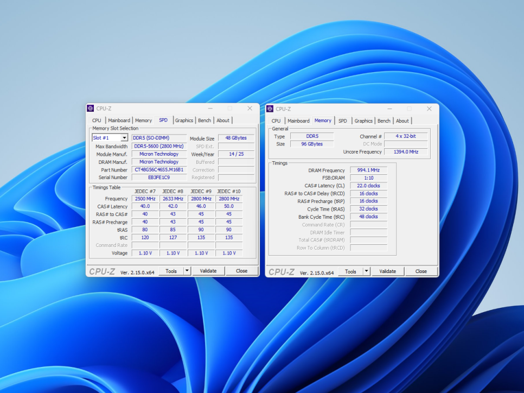Click the DDR5 (SO-DIMM) type field
The height and width of the screenshot is (393, 524).
[159, 138]
